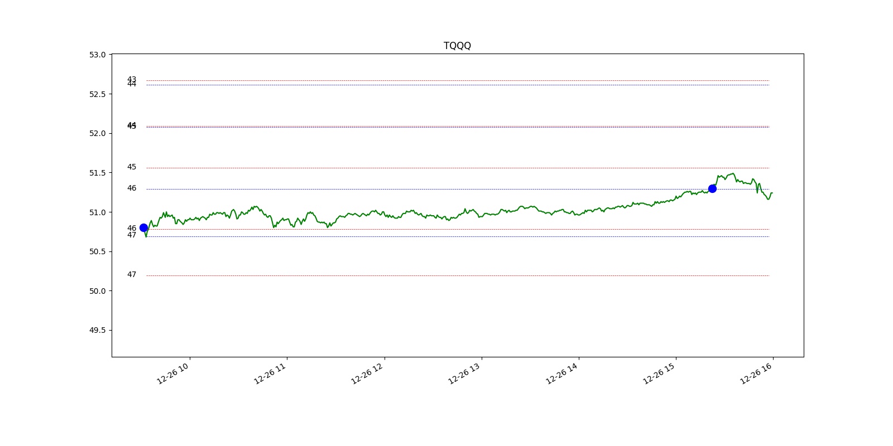The image size is (893, 446).
Task: Select the 51.0 y-axis tick label
Action: point(97,212)
